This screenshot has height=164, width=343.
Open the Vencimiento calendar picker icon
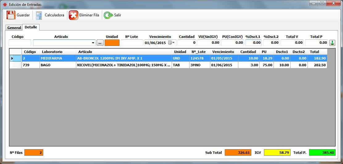click(x=170, y=43)
